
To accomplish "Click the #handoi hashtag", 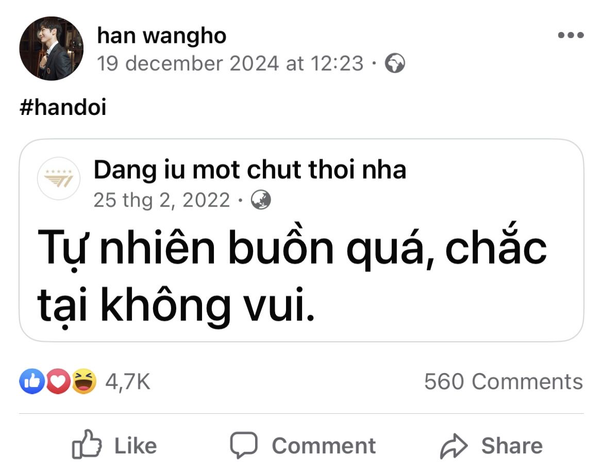I will pos(63,107).
